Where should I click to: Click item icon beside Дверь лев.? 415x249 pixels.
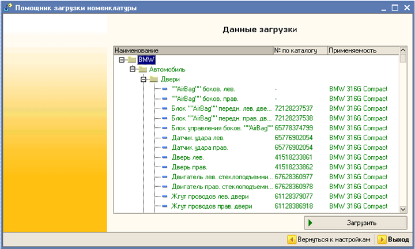[165, 157]
